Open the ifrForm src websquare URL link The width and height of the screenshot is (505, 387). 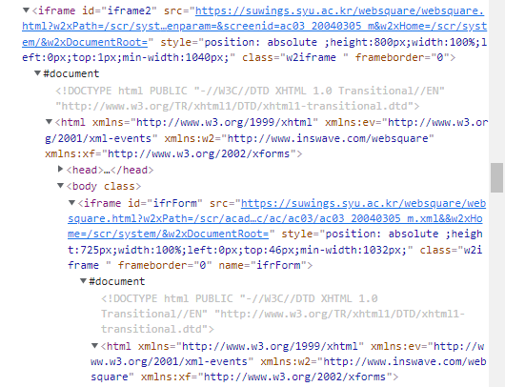click(x=276, y=219)
